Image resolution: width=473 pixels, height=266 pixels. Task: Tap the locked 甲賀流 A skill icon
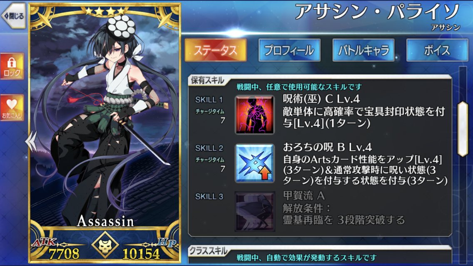pyautogui.click(x=254, y=211)
